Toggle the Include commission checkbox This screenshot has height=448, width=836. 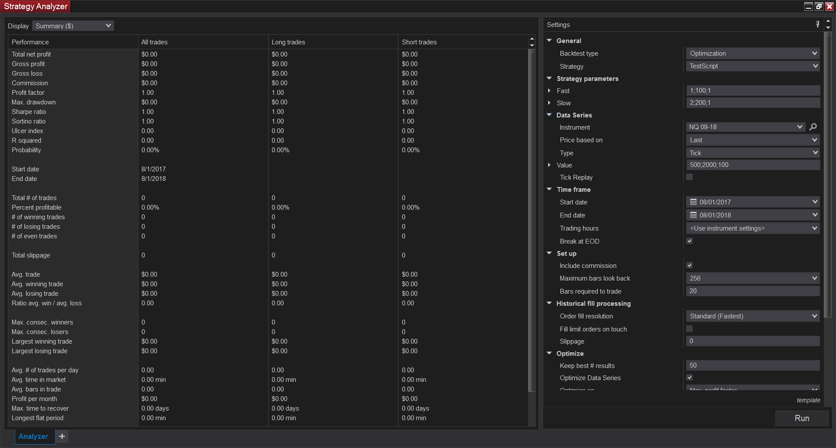(689, 265)
